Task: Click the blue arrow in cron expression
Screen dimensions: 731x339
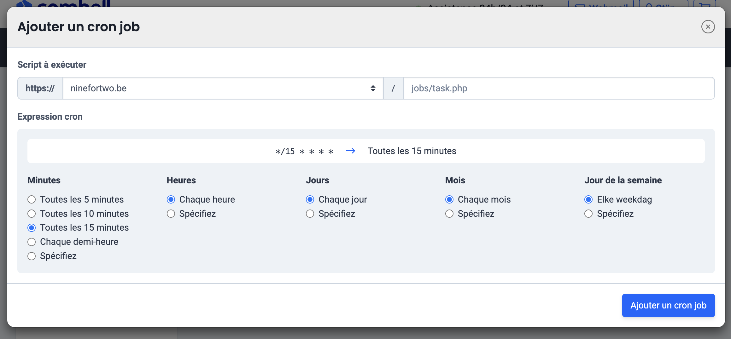Action: tap(350, 151)
